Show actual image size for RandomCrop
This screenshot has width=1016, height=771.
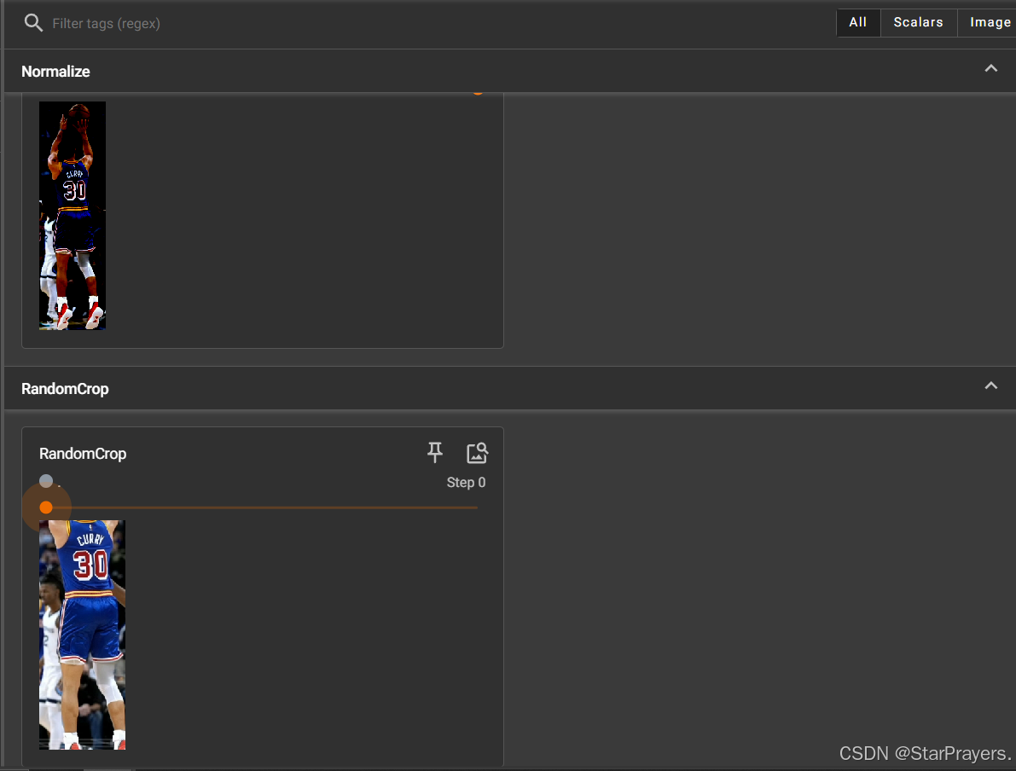pyautogui.click(x=477, y=453)
